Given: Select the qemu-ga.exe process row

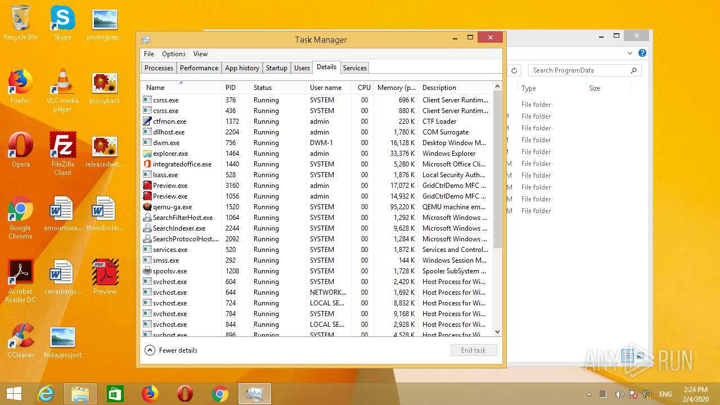Looking at the screenshot, I should point(317,207).
